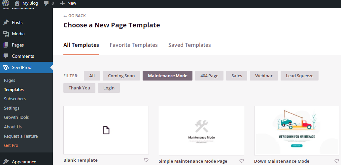The width and height of the screenshot is (341, 165).
Task: Open SeedProd Templates submenu
Action: pyautogui.click(x=14, y=89)
